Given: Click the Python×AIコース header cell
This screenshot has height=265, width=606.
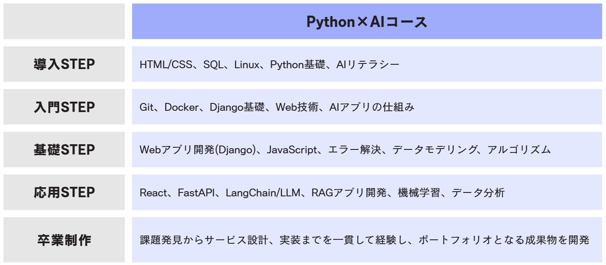Looking at the screenshot, I should (367, 22).
